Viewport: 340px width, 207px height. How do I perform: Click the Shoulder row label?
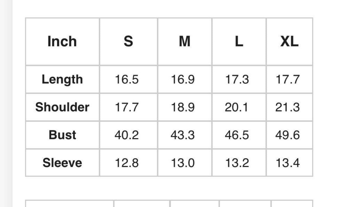point(62,107)
